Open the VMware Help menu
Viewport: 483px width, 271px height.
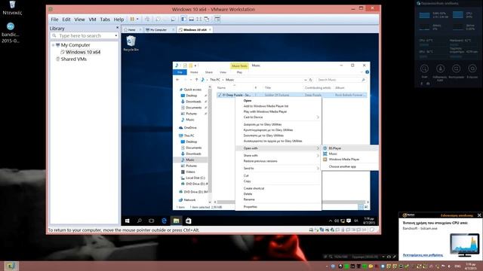click(x=118, y=20)
